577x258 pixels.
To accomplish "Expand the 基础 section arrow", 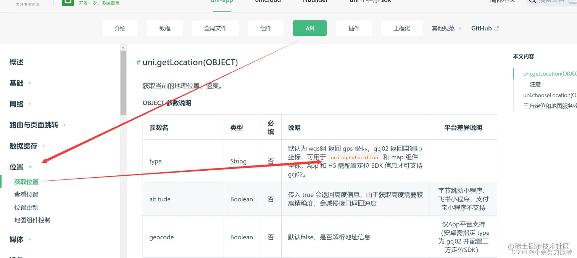I will click(30, 83).
